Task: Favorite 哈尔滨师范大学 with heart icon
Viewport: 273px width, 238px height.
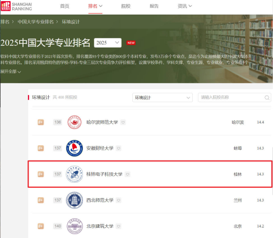Action: coord(123,122)
